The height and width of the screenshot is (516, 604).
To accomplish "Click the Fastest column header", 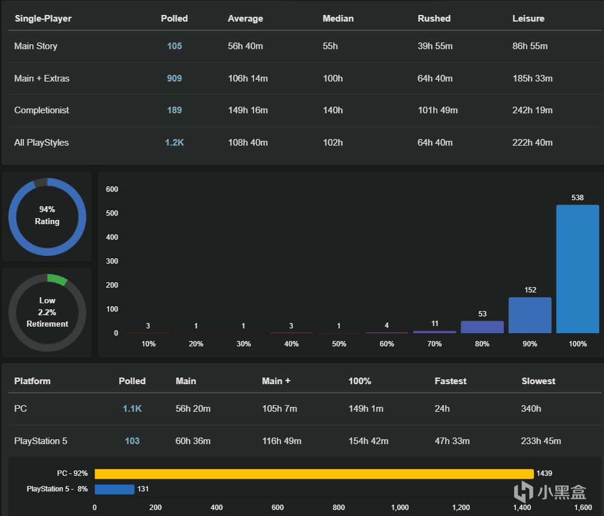I will [451, 381].
